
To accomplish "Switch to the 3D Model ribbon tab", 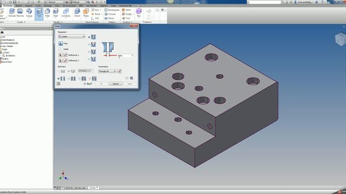I will 8,6.
